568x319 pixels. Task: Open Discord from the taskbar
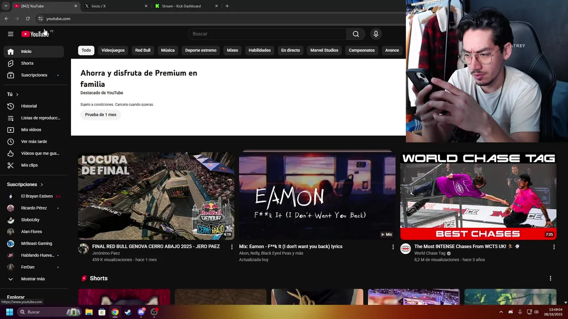tap(141, 312)
